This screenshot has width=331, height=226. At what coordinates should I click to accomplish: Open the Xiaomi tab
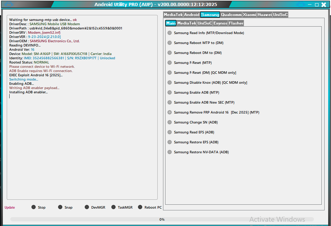[249, 15]
